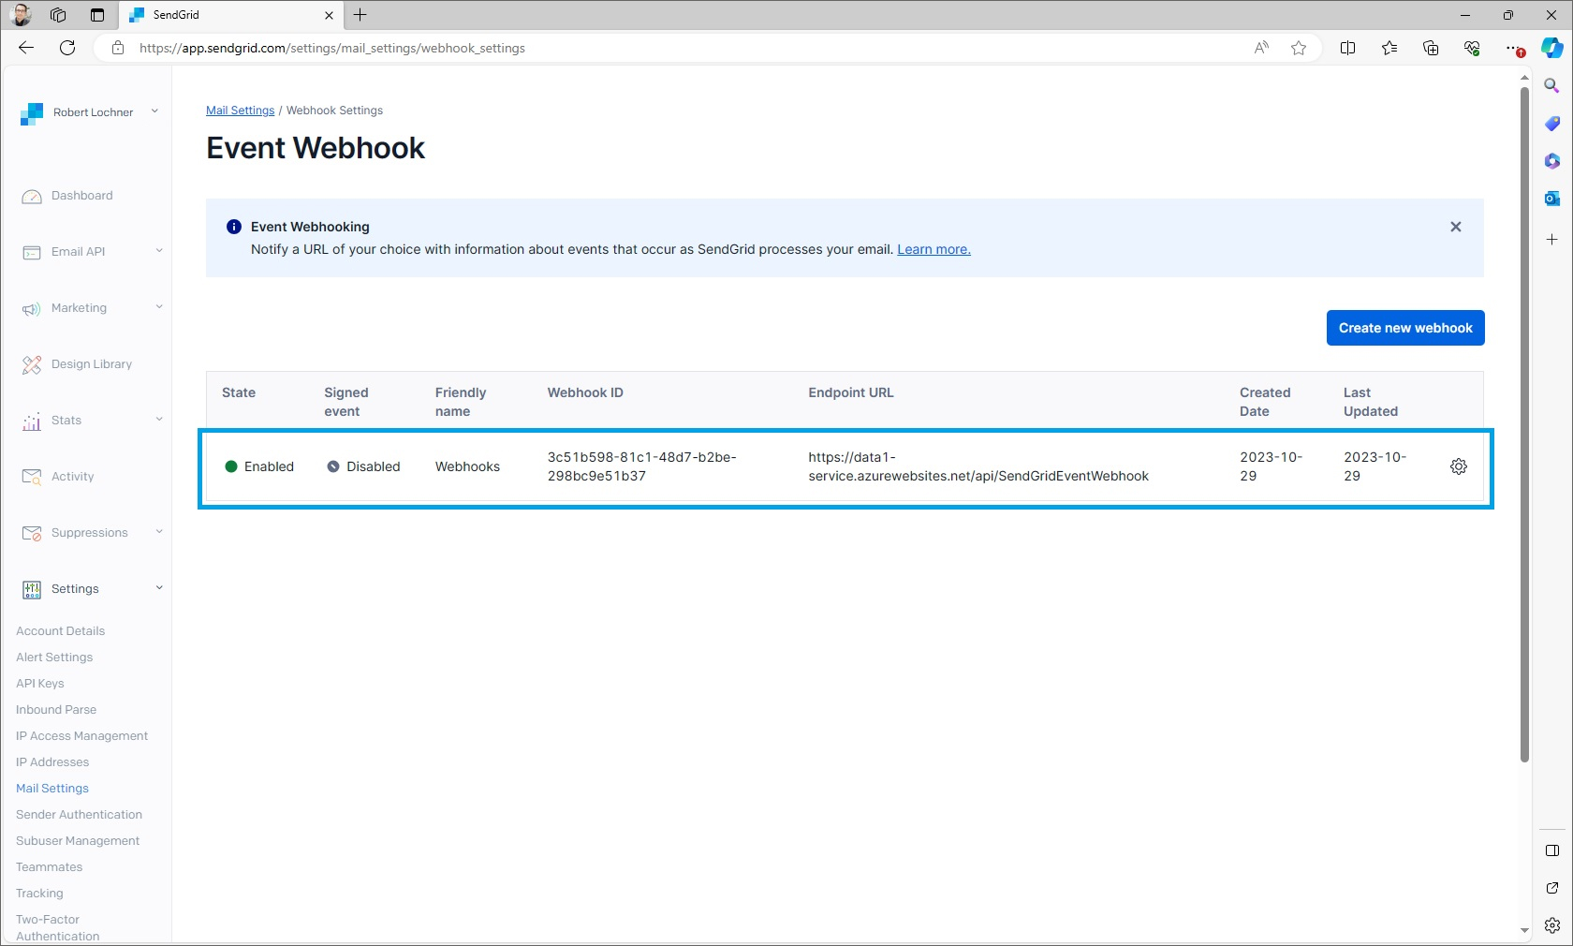Dismiss the Event Webhooking info banner
1573x946 pixels.
tap(1455, 227)
